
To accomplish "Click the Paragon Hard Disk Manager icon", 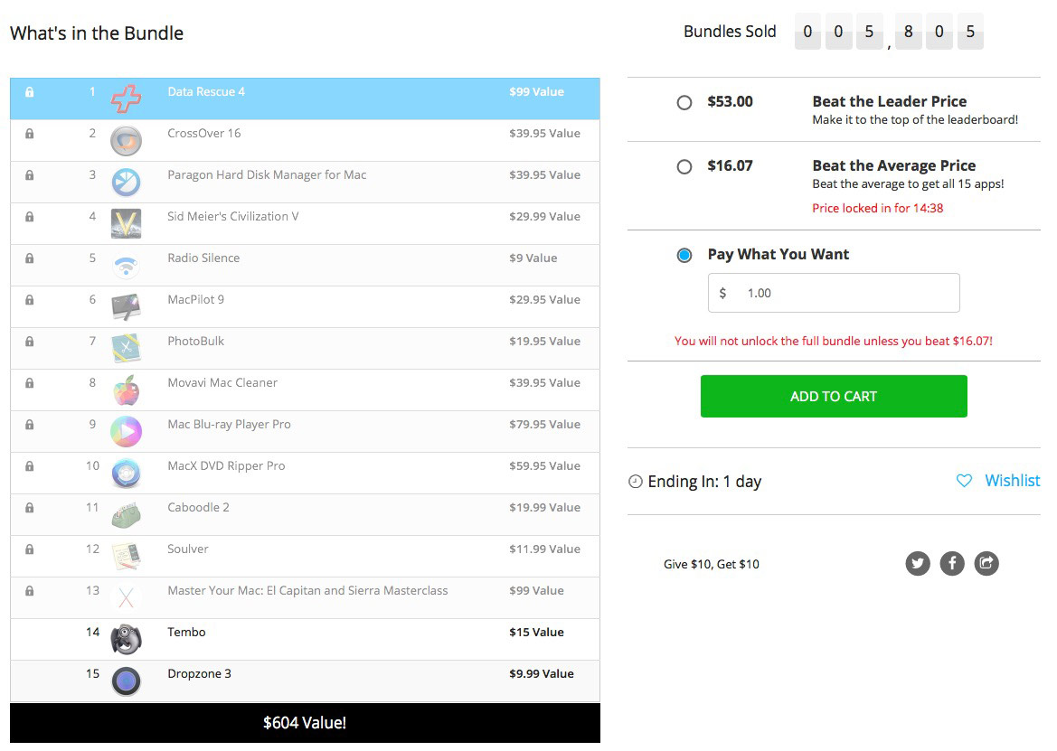I will (126, 183).
